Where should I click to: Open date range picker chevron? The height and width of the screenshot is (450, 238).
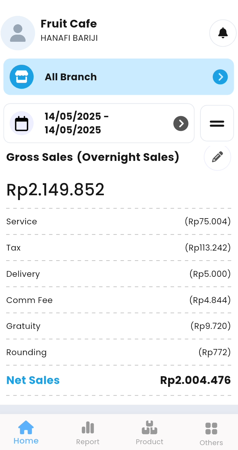(x=181, y=123)
